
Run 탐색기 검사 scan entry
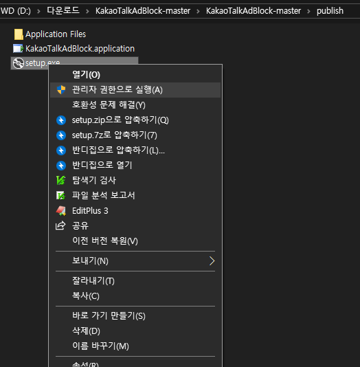click(x=135, y=181)
